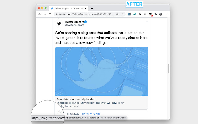Open Chrome three-dot menu

pyautogui.click(x=166, y=14)
